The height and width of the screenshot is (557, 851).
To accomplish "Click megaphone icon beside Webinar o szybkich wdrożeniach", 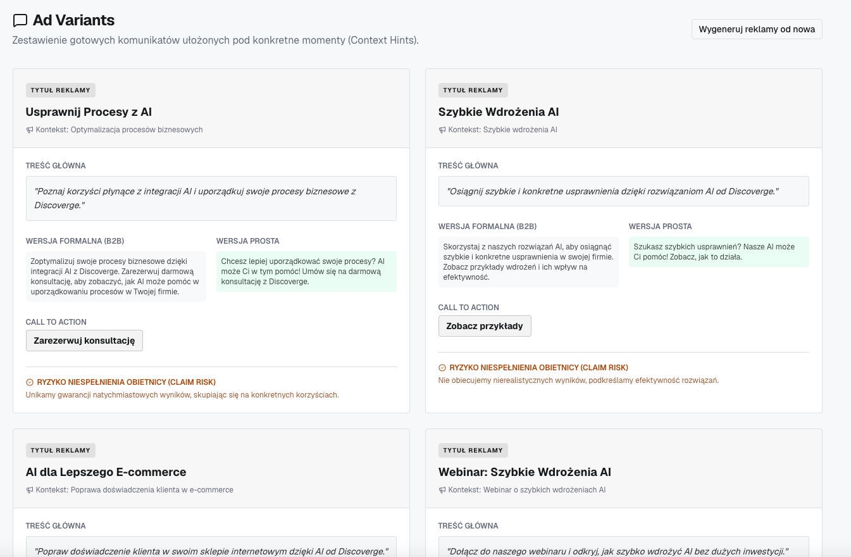I will 442,490.
